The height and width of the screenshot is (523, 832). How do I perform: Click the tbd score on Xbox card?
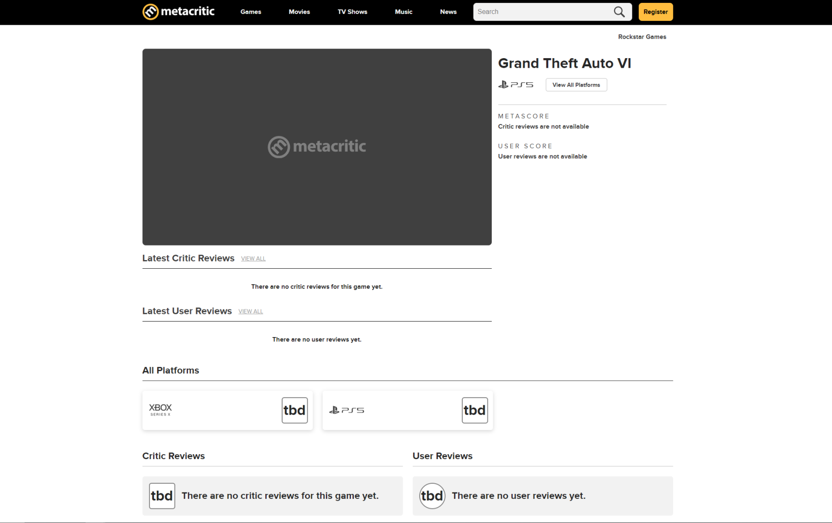pyautogui.click(x=295, y=410)
